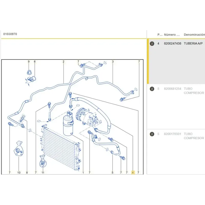This screenshot has width=205, height=205.
Task: Click the diagram's horizontal scrollbar
Action: 72,176
